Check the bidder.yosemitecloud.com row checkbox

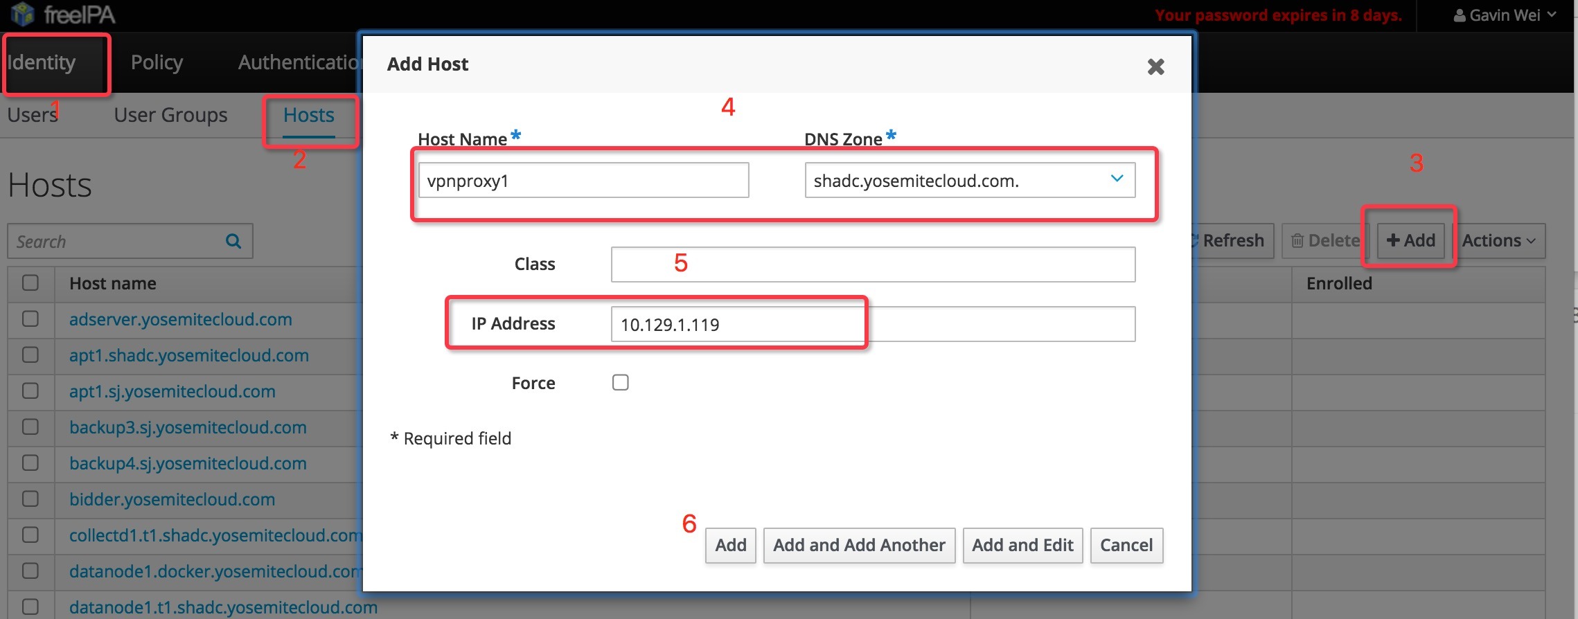click(30, 499)
